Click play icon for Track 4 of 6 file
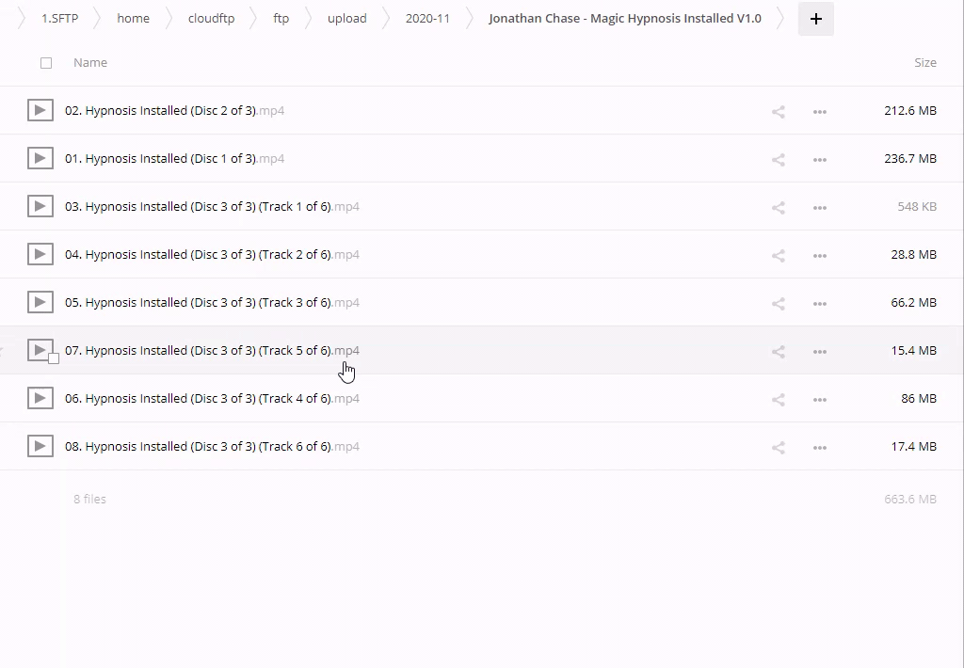Viewport: 964px width, 668px height. pyautogui.click(x=40, y=398)
